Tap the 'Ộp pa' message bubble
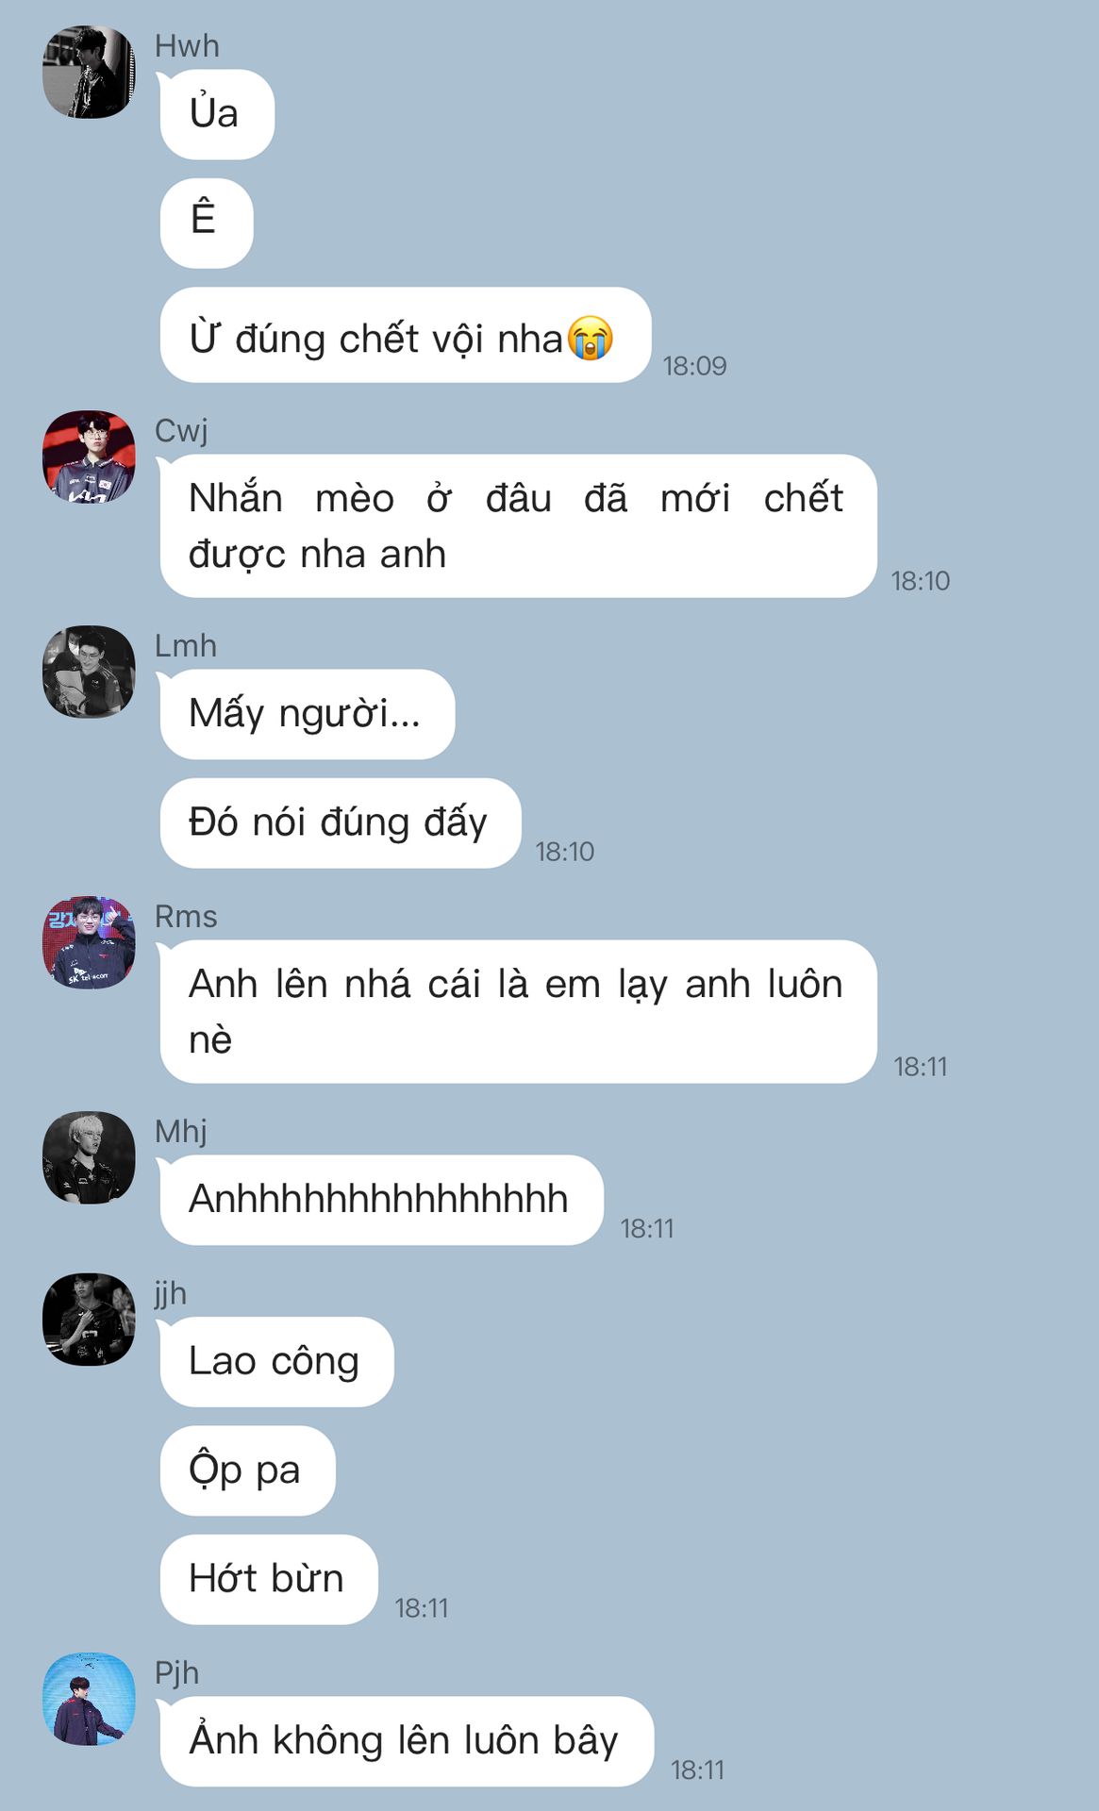 pos(247,1470)
